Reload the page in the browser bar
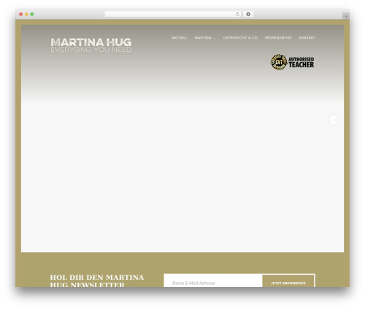365x309 pixels. pos(237,15)
